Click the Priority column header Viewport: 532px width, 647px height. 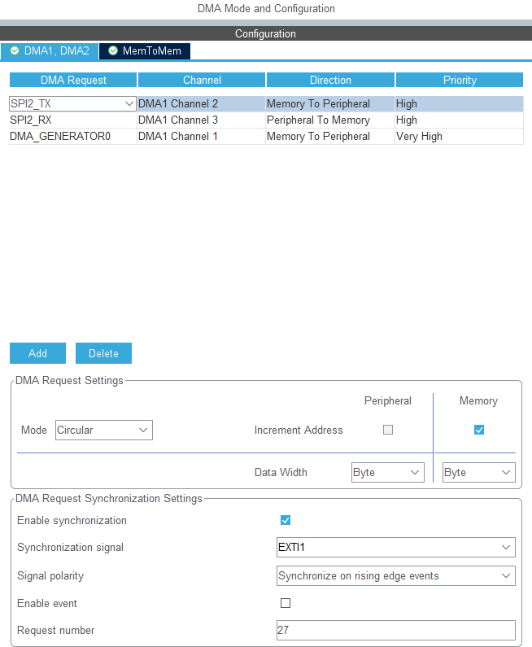click(x=460, y=80)
